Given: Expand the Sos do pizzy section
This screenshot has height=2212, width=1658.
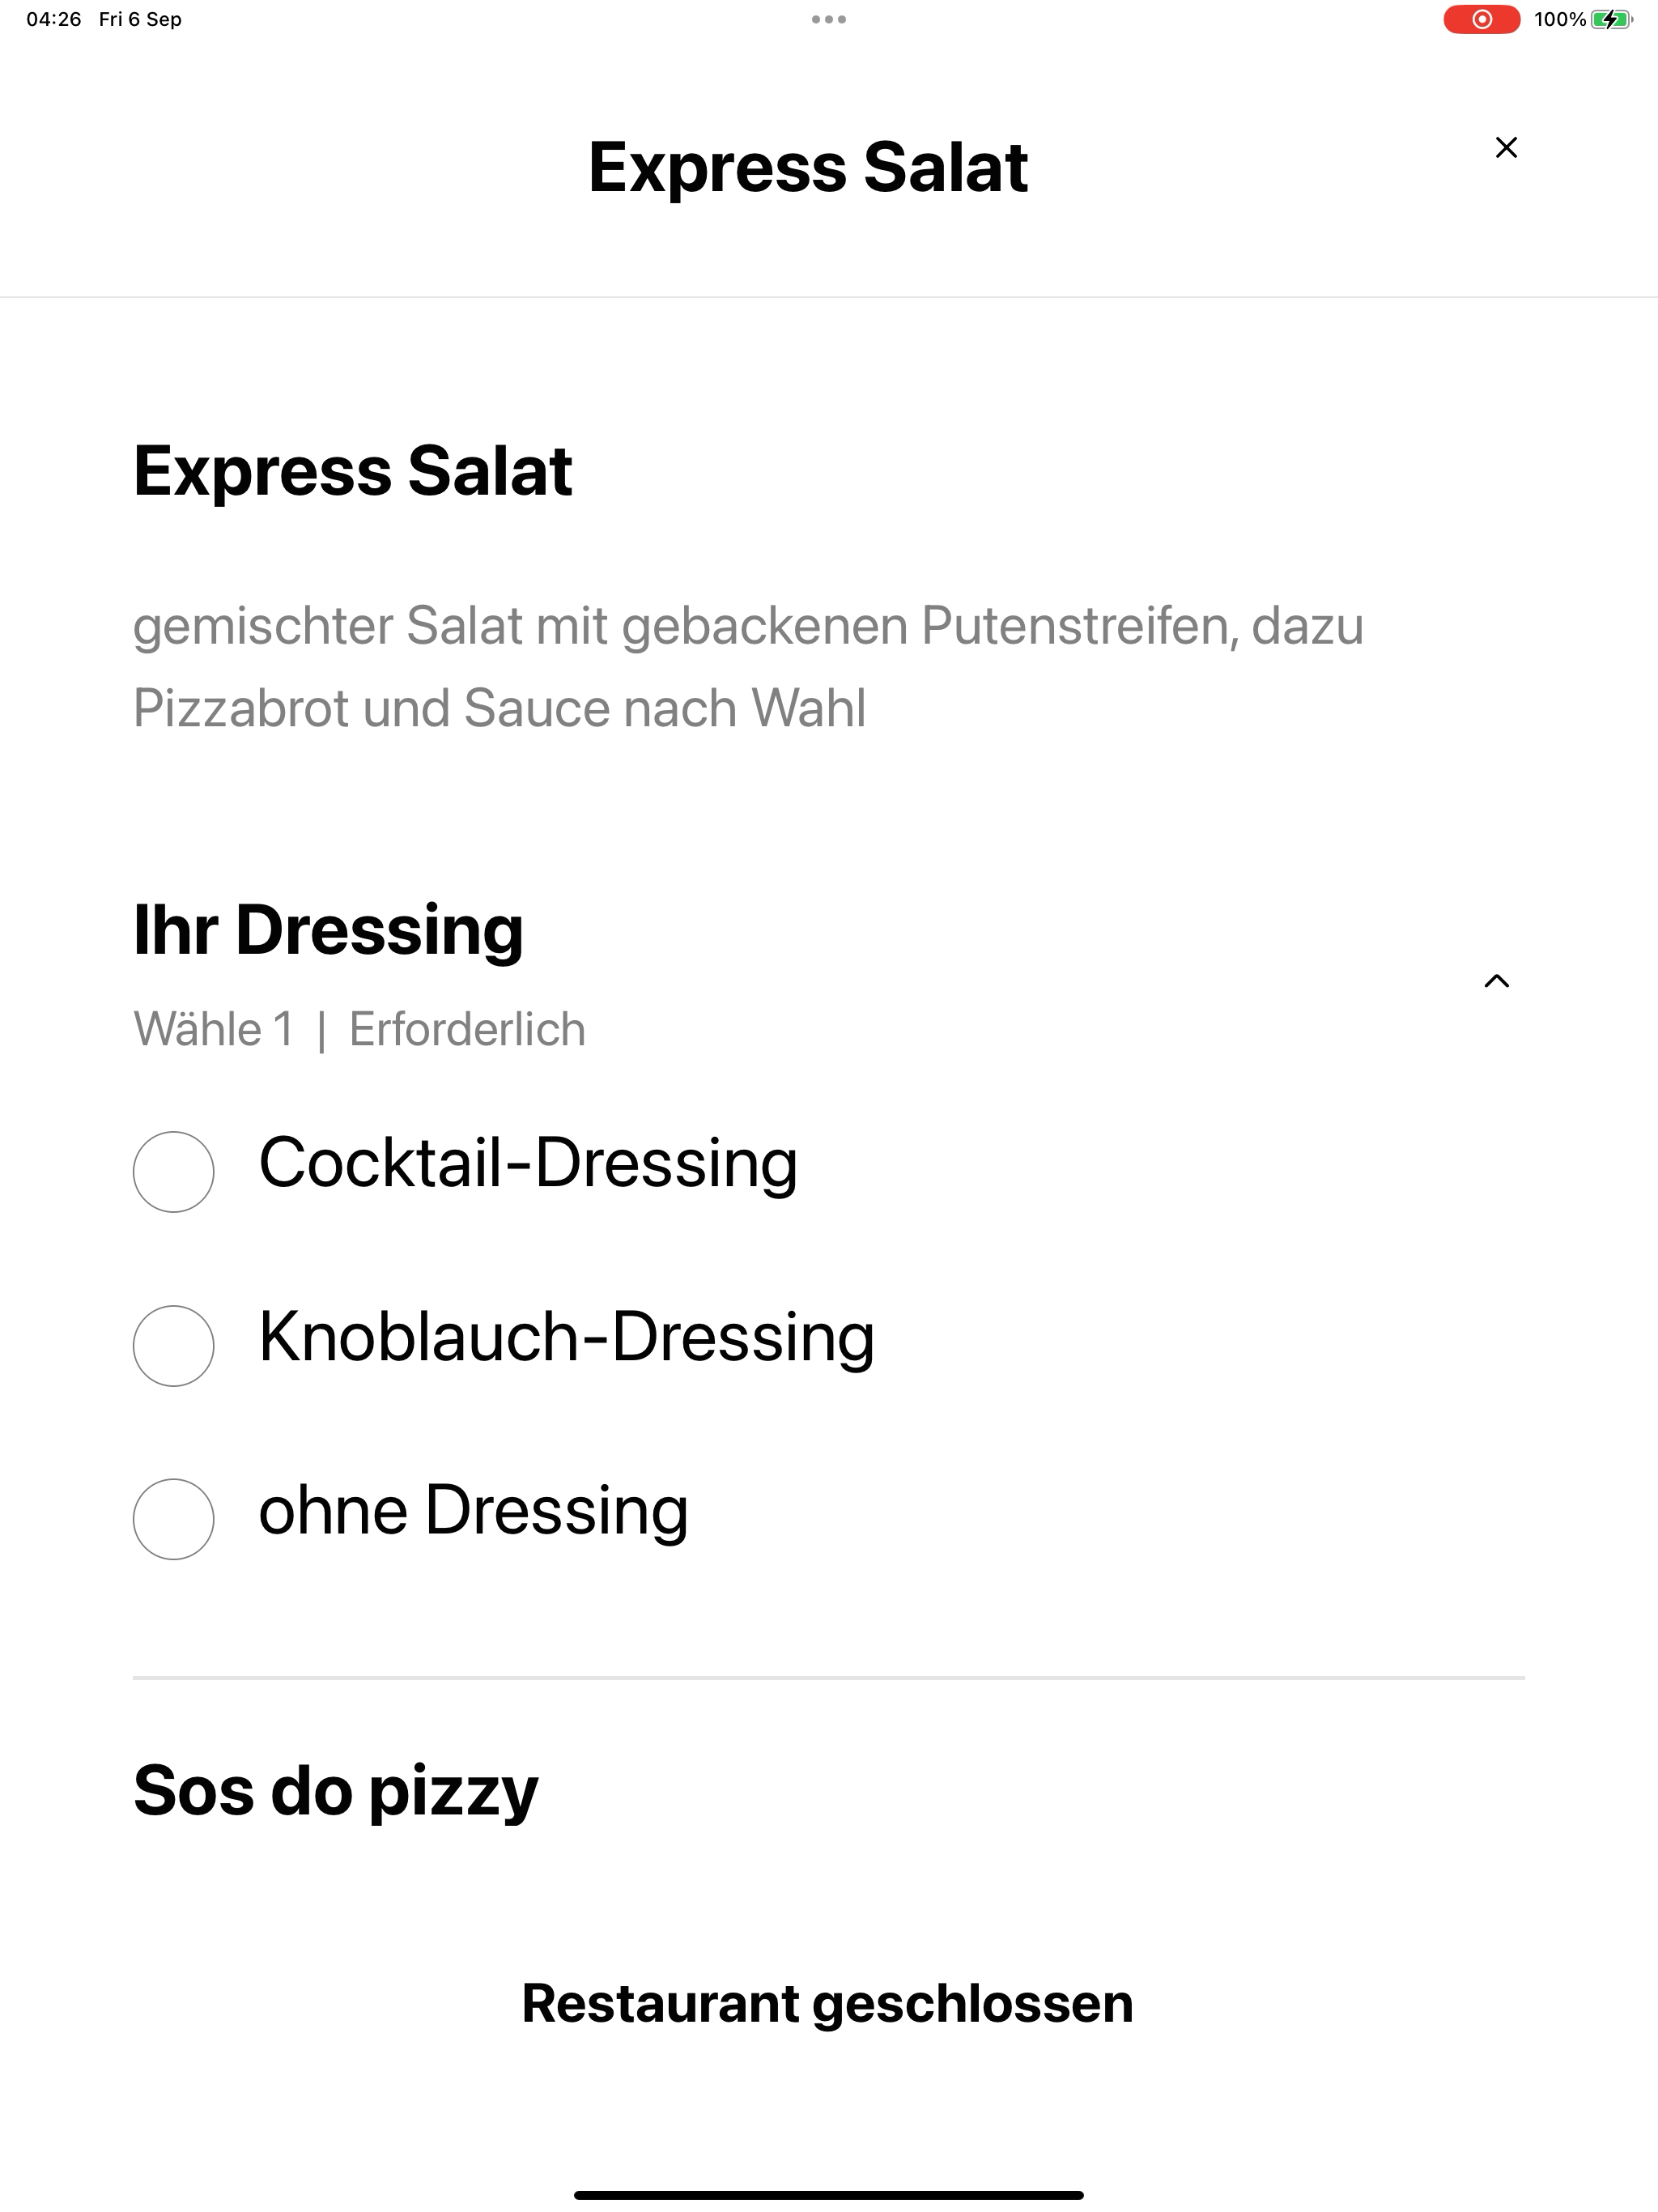Looking at the screenshot, I should (336, 1790).
